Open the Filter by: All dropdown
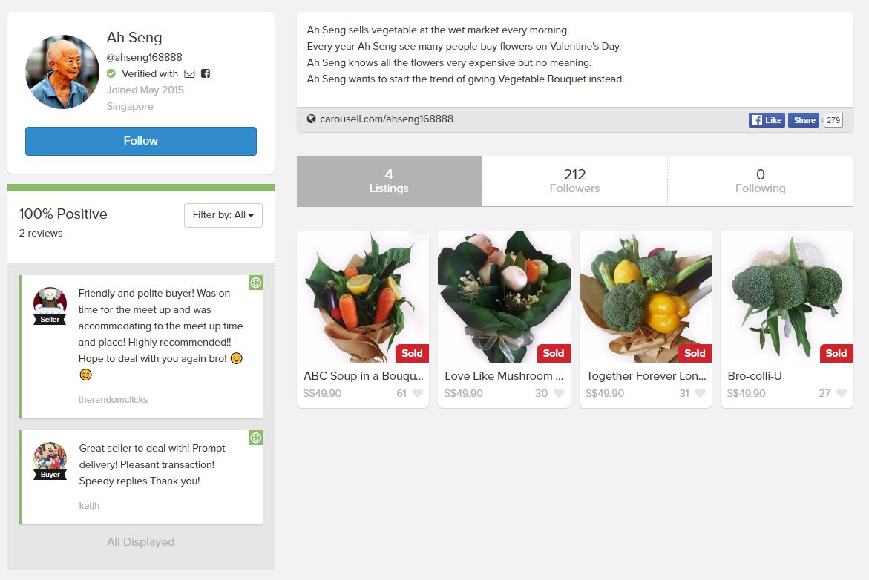 [x=223, y=215]
